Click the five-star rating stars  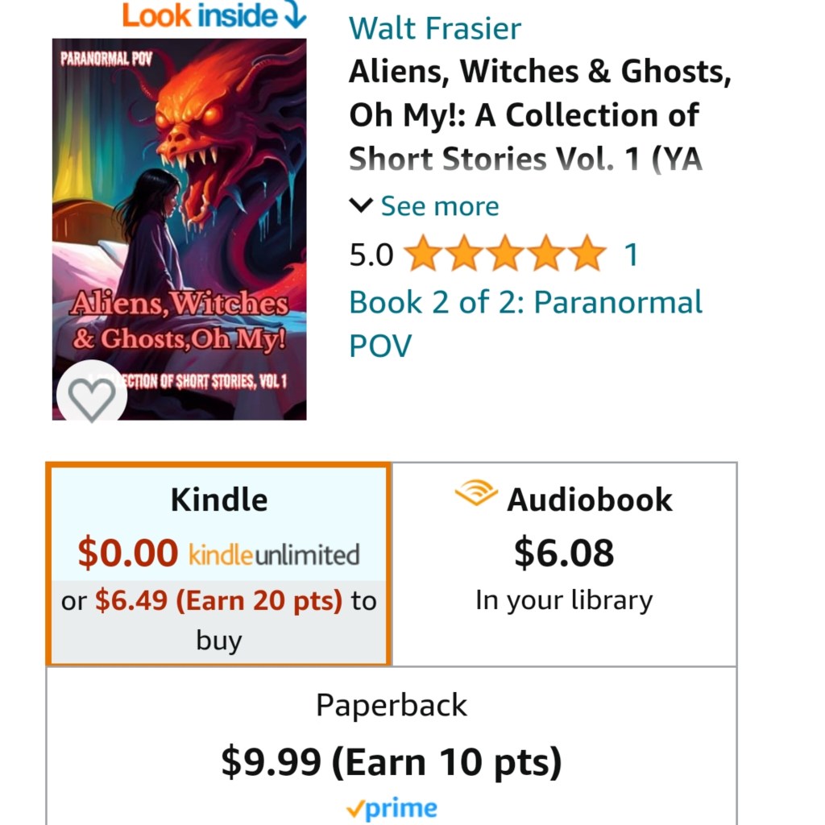pyautogui.click(x=505, y=255)
